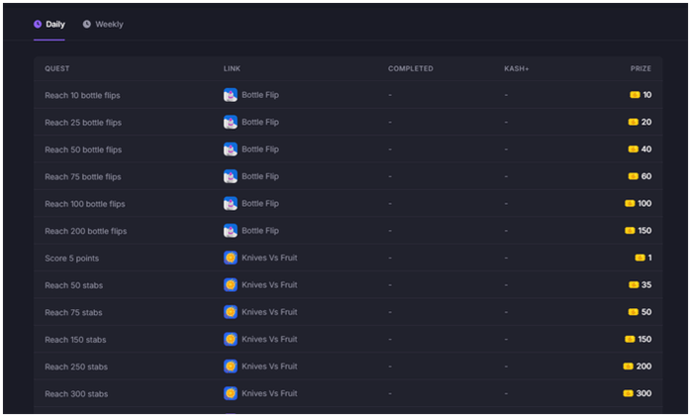Click the coin icon beside prize 10
The width and height of the screenshot is (691, 417).
click(x=635, y=95)
